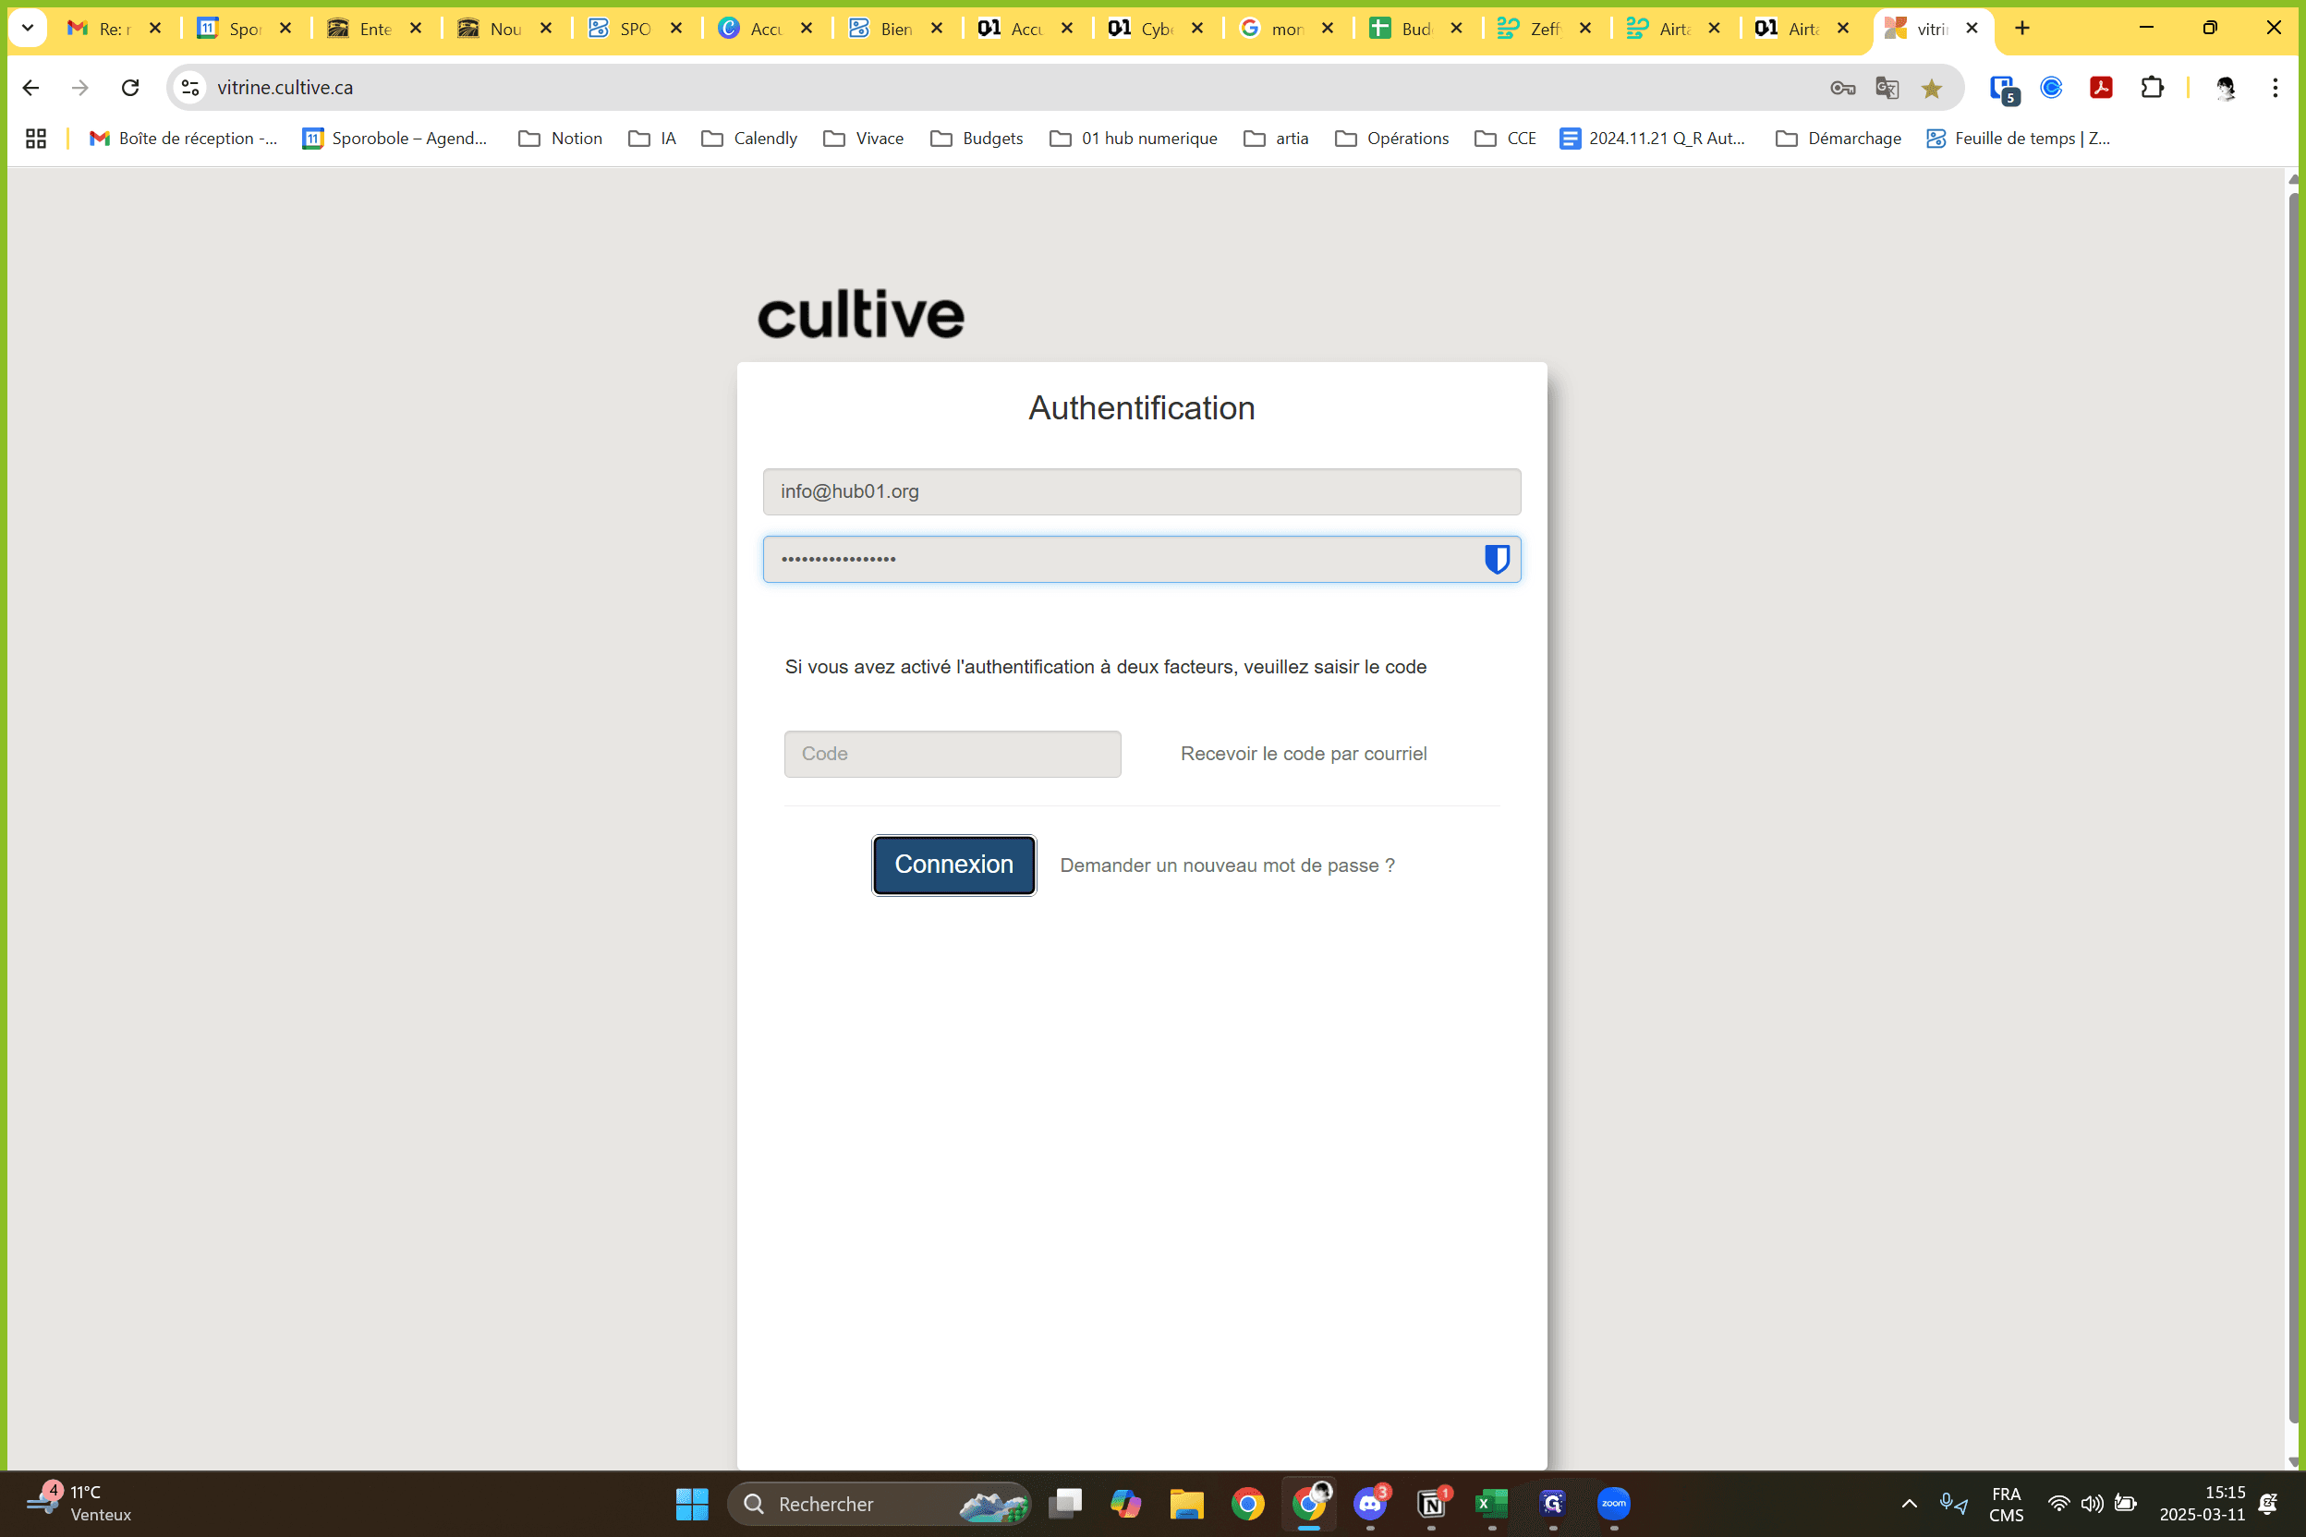Viewport: 2306px width, 1537px height.
Task: Open the volume speaker tray icon
Action: (2092, 1504)
